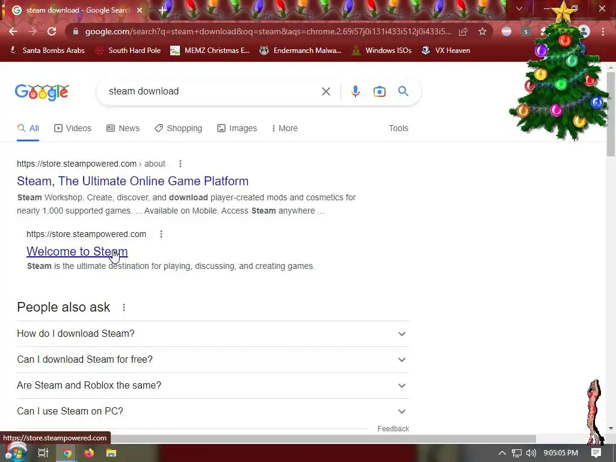The image size is (616, 462).
Task: Switch to Videos tab
Action: (x=73, y=129)
